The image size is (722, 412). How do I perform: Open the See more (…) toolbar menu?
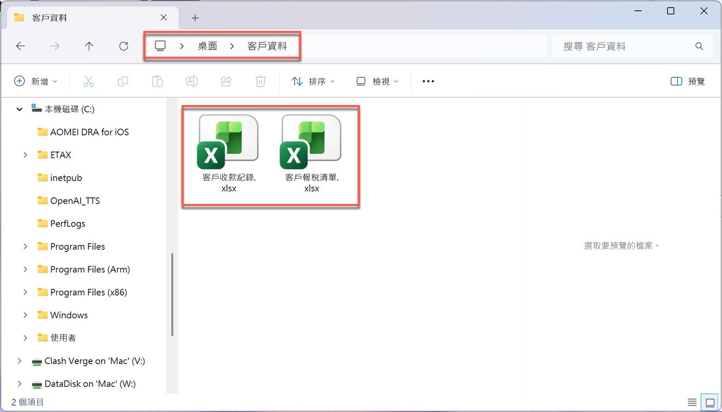click(428, 81)
